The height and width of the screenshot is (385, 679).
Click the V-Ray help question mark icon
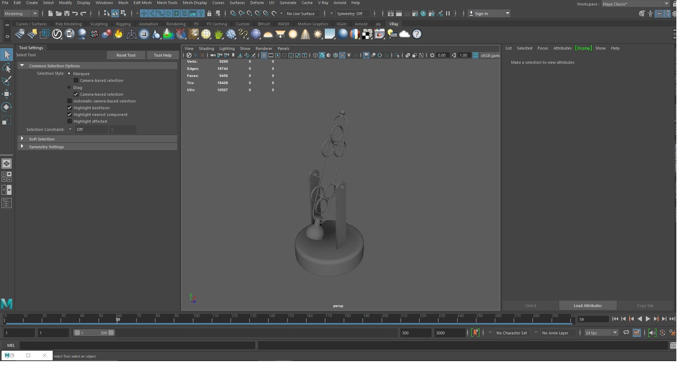point(417,34)
